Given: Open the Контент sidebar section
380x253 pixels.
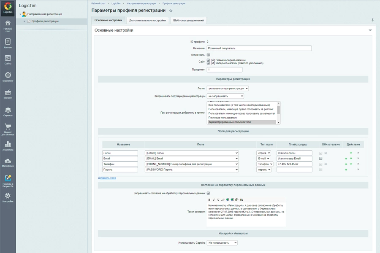Looking at the screenshot, I should point(8,43).
